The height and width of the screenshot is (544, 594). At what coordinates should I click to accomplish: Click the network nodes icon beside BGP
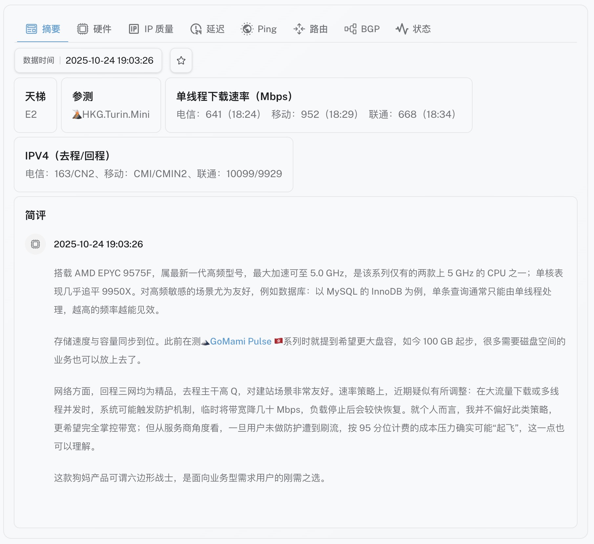pyautogui.click(x=350, y=29)
